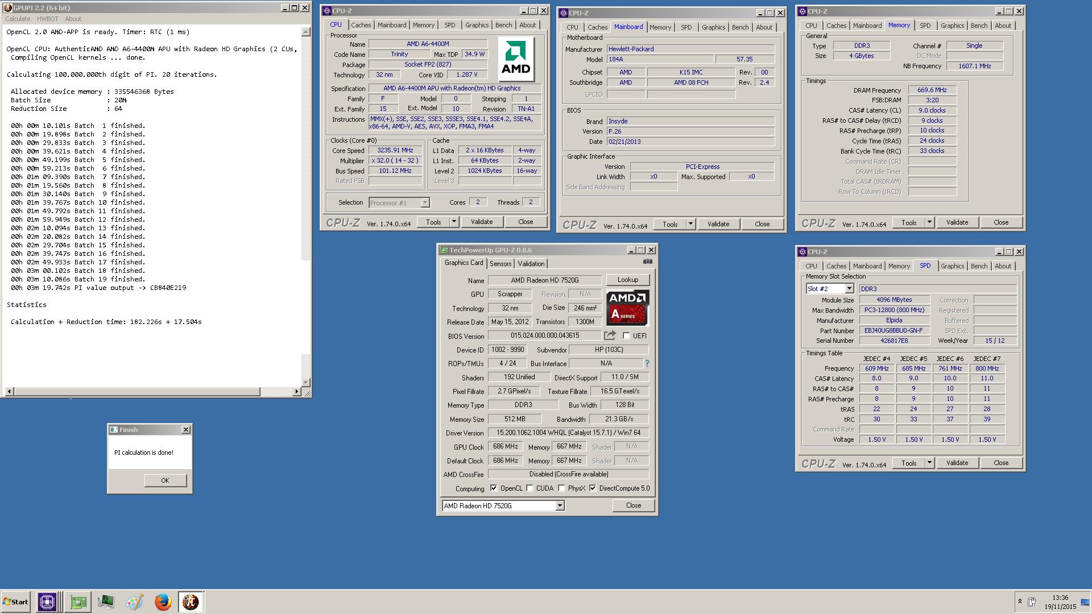This screenshot has height=614, width=1092.
Task: Click Validate in CPU-Z SPD window
Action: [957, 463]
